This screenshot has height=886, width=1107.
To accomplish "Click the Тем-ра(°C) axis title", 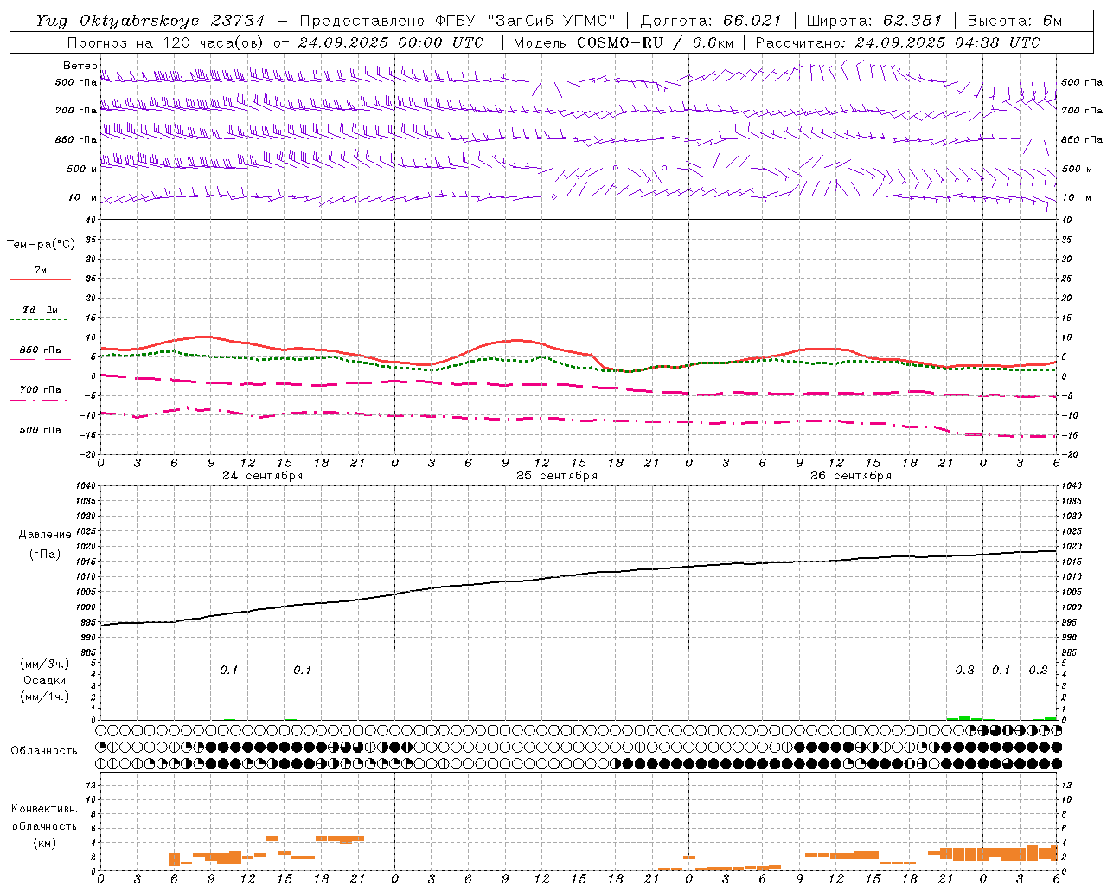I will (41, 245).
